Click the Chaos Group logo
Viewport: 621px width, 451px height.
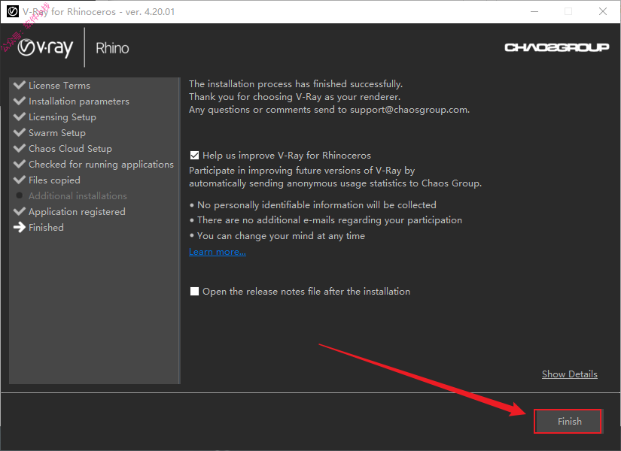pyautogui.click(x=557, y=47)
